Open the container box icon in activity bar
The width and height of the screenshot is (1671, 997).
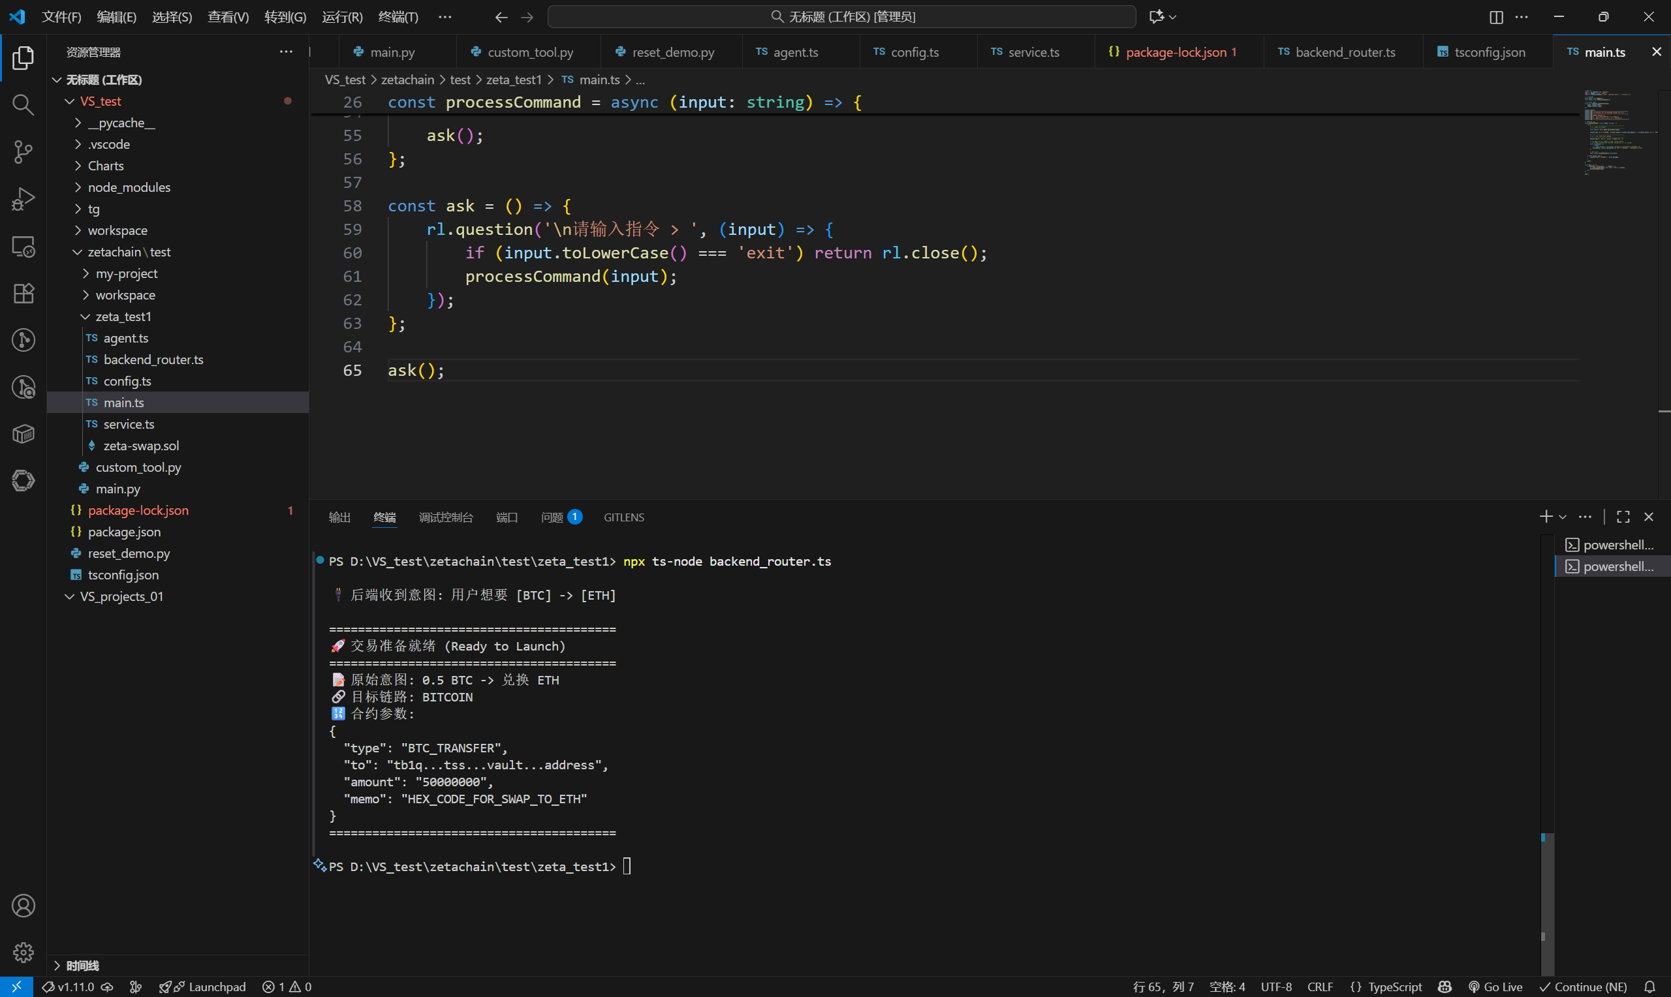[x=23, y=434]
